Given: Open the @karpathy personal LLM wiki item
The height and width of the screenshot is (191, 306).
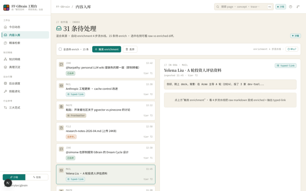Looking at the screenshot, I should click(x=105, y=68).
